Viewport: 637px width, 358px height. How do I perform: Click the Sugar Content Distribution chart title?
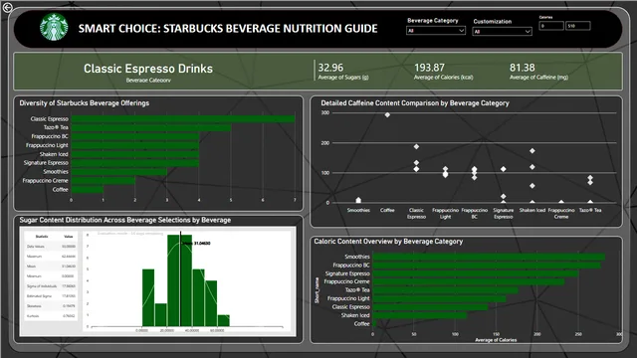coord(125,220)
